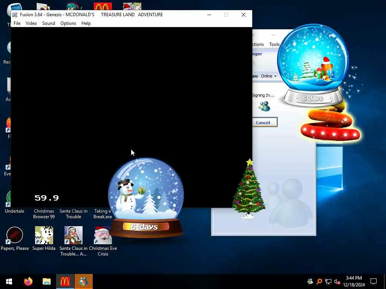Switch to McDonald's Fusion taskbar button
The width and height of the screenshot is (386, 289).
click(x=65, y=281)
